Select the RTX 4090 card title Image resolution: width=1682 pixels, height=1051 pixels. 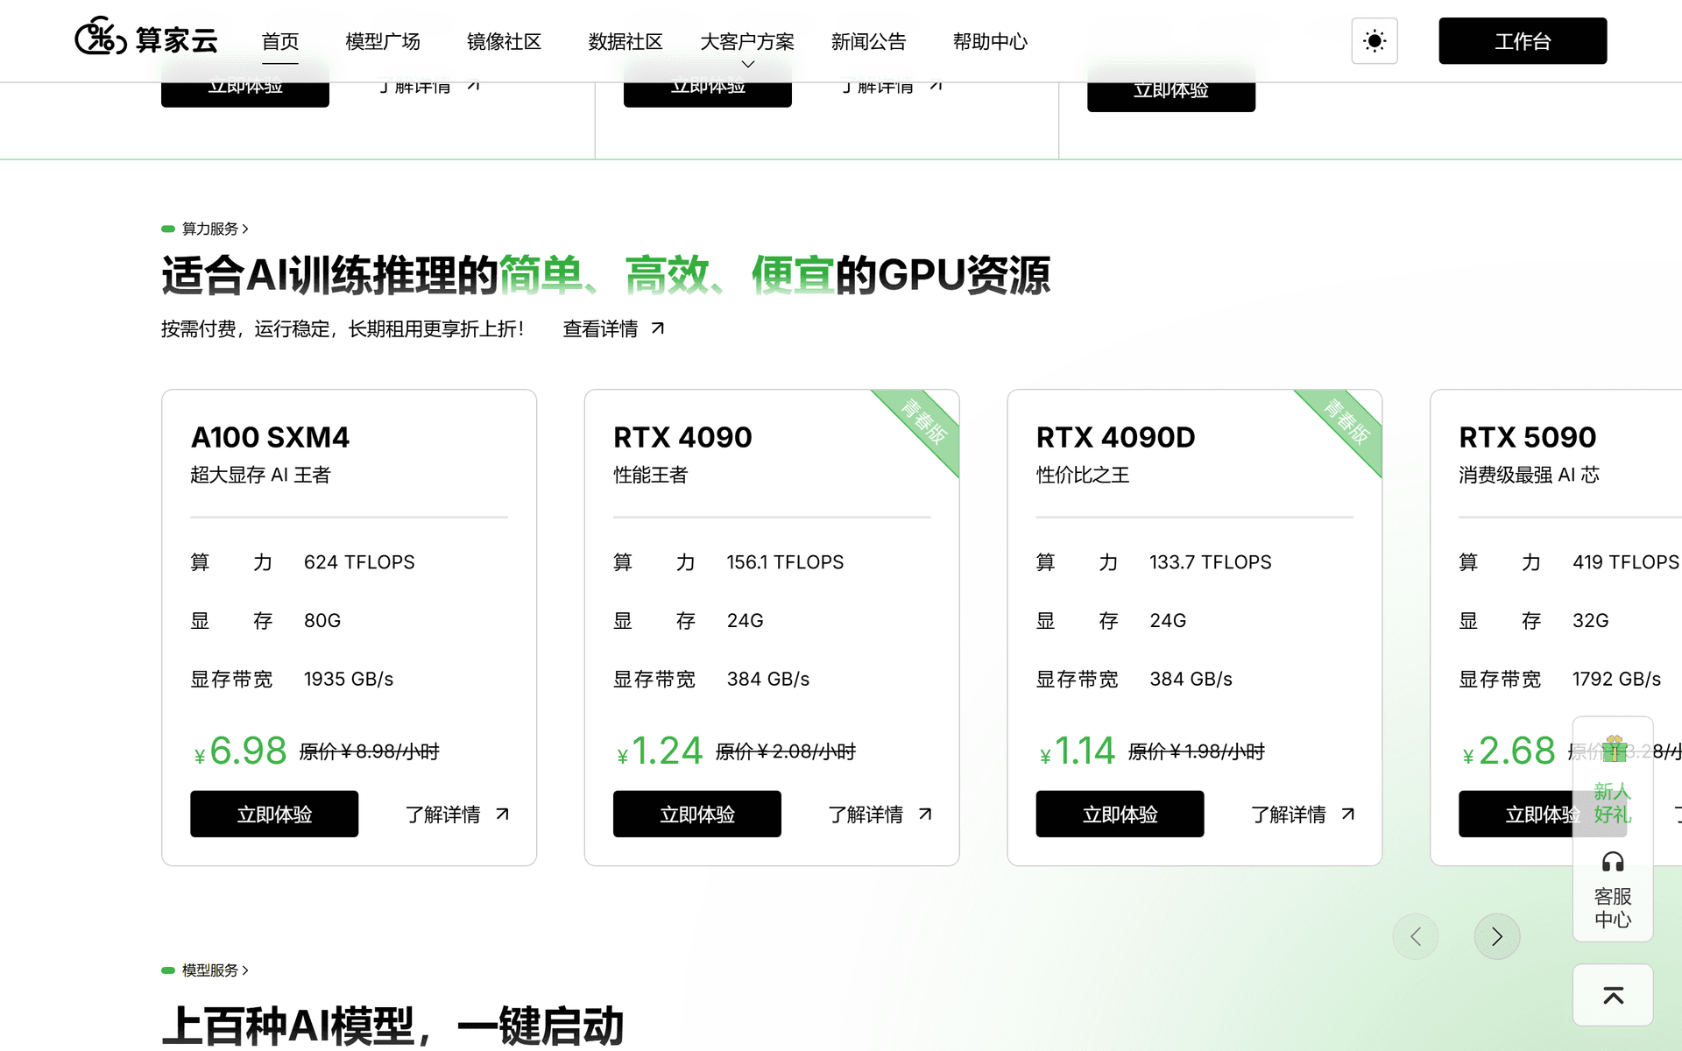(682, 437)
